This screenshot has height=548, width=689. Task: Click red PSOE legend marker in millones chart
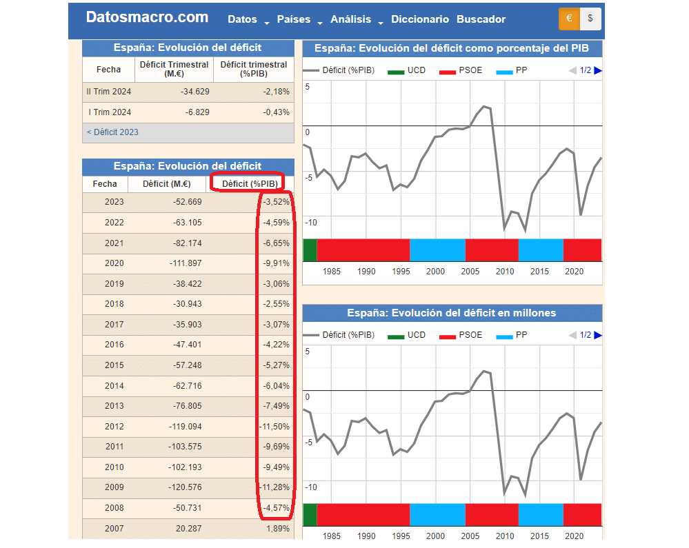[x=448, y=336]
